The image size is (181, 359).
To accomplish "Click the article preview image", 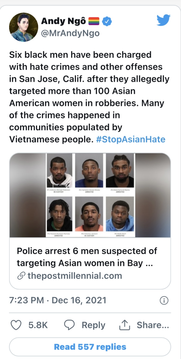I will click(90, 195).
